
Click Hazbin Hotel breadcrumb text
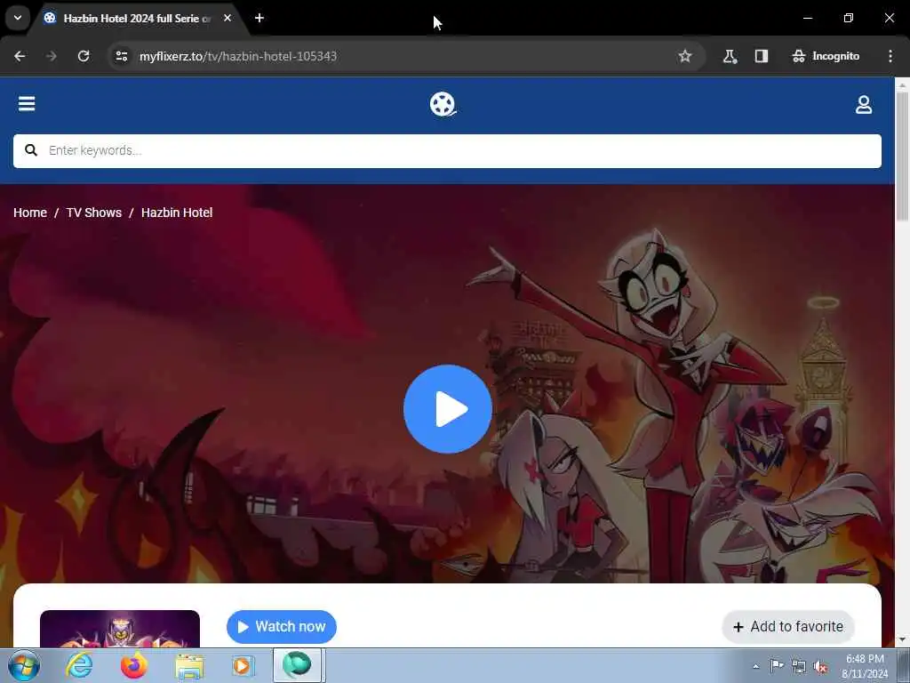[177, 213]
